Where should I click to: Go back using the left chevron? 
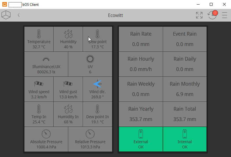pyautogui.click(x=19, y=15)
